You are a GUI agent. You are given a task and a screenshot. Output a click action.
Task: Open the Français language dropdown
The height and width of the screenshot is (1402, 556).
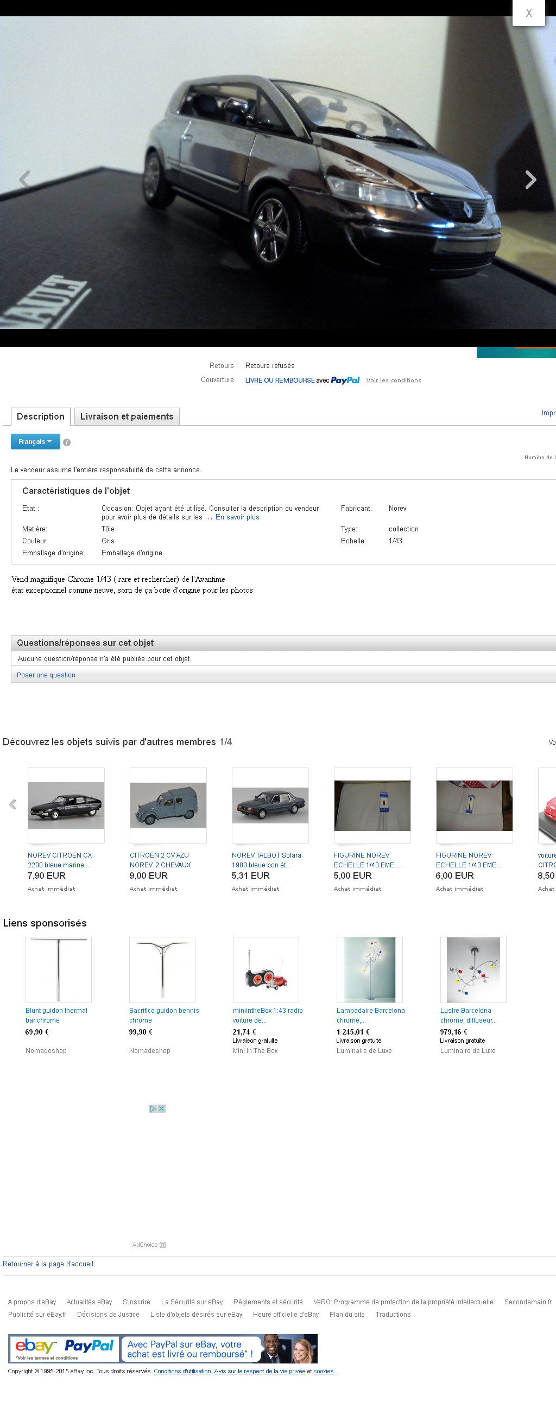pos(35,442)
